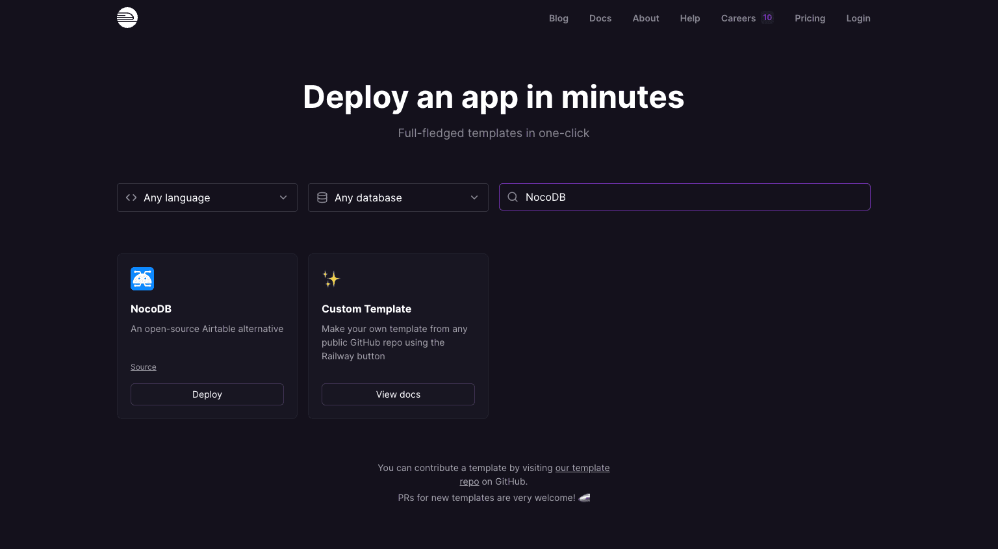Image resolution: width=998 pixels, height=549 pixels.
Task: Click the sparkles Custom Template icon
Action: click(x=331, y=279)
